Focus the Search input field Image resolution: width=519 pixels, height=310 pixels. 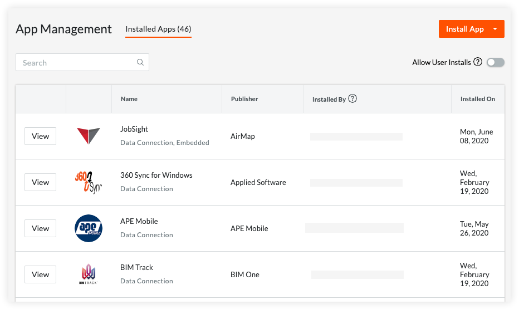(82, 62)
